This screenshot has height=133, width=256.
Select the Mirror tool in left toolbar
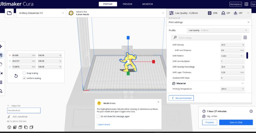pyautogui.click(x=1, y=73)
